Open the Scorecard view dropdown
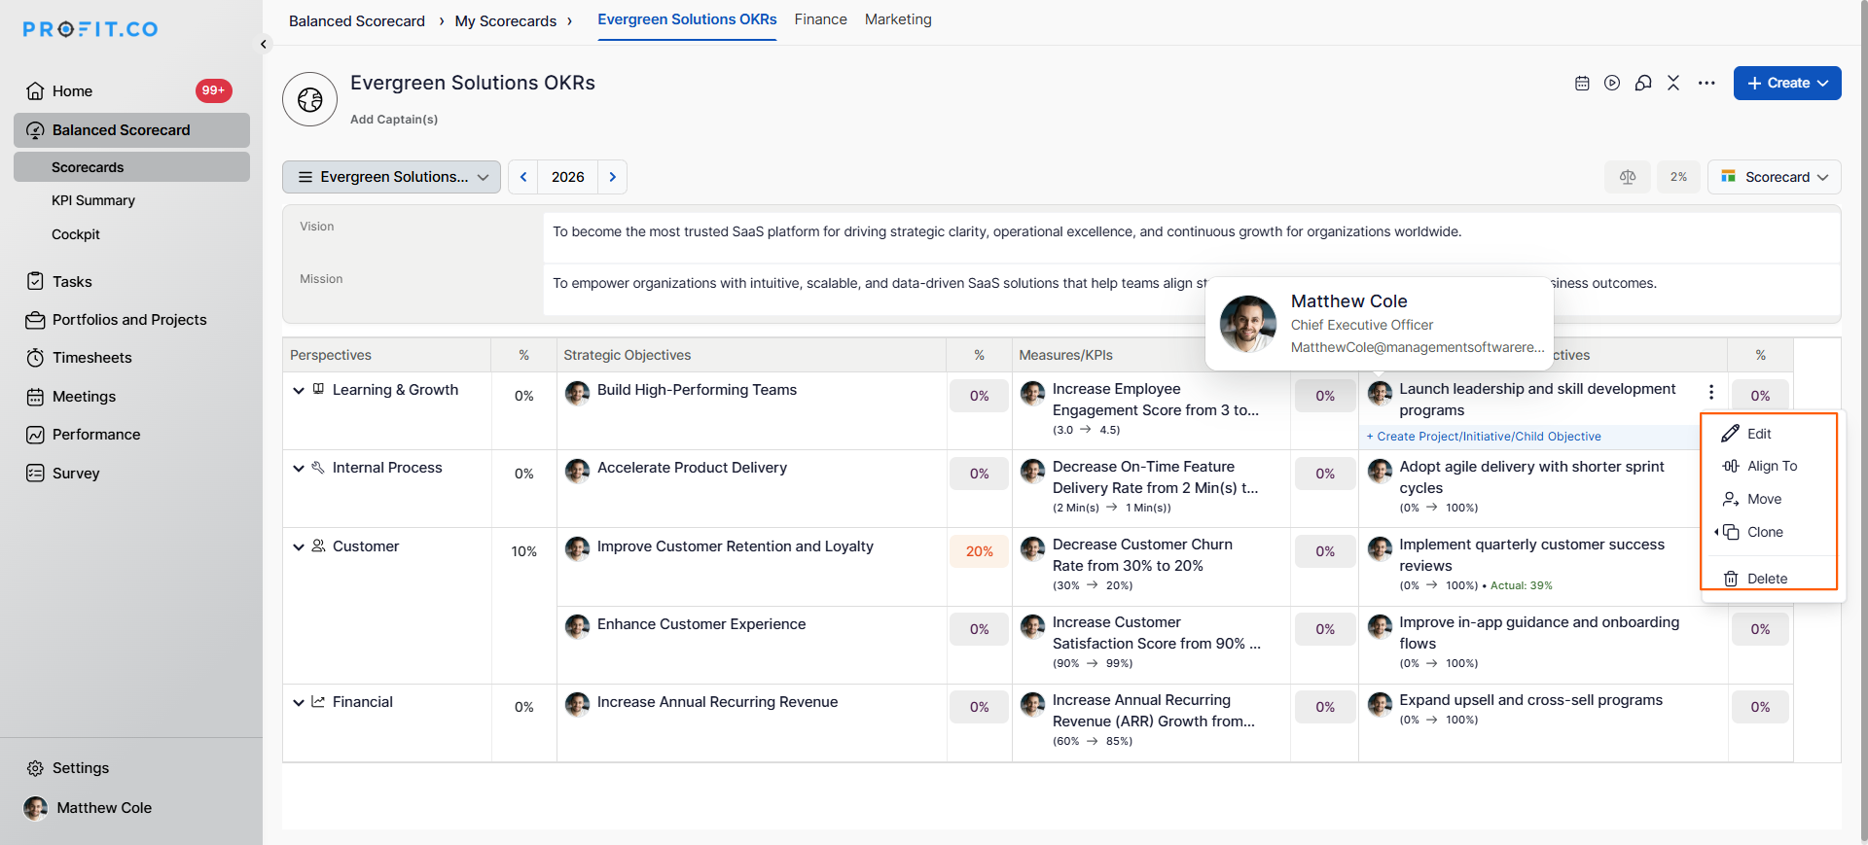 pyautogui.click(x=1775, y=177)
